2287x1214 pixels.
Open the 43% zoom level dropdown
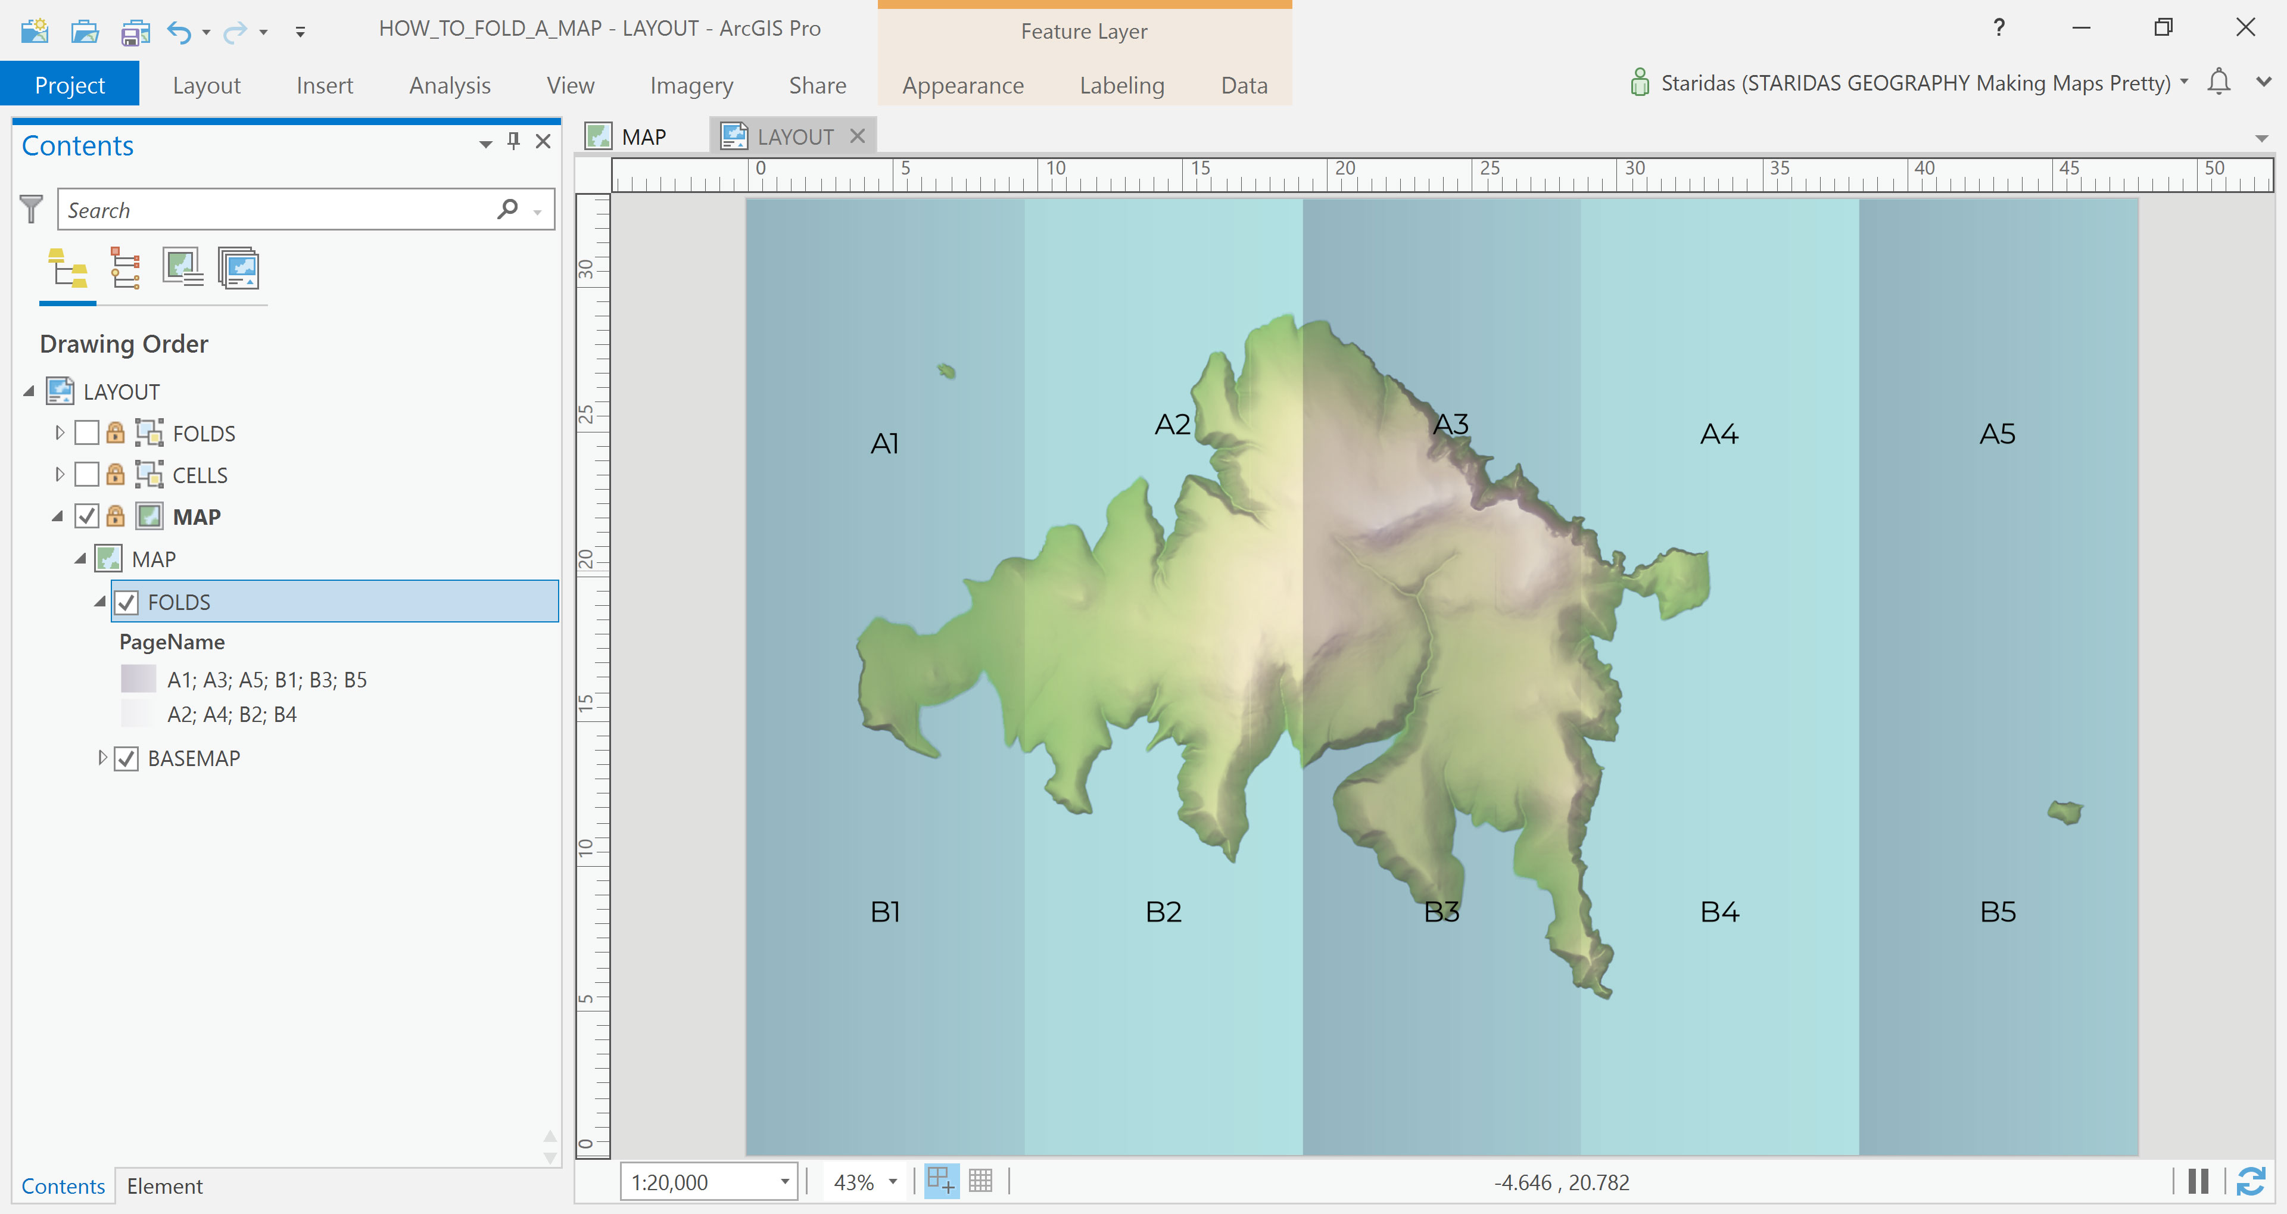pyautogui.click(x=892, y=1182)
